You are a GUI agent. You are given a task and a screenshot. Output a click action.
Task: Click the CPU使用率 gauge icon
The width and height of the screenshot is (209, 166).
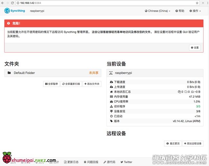point(112,102)
